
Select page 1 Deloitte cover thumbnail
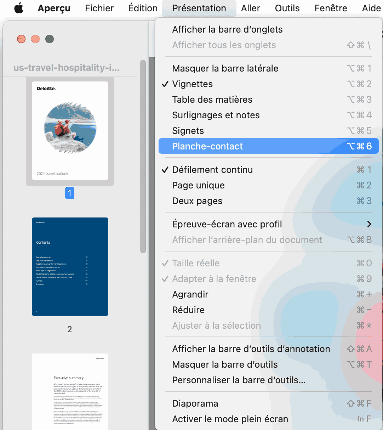70,131
